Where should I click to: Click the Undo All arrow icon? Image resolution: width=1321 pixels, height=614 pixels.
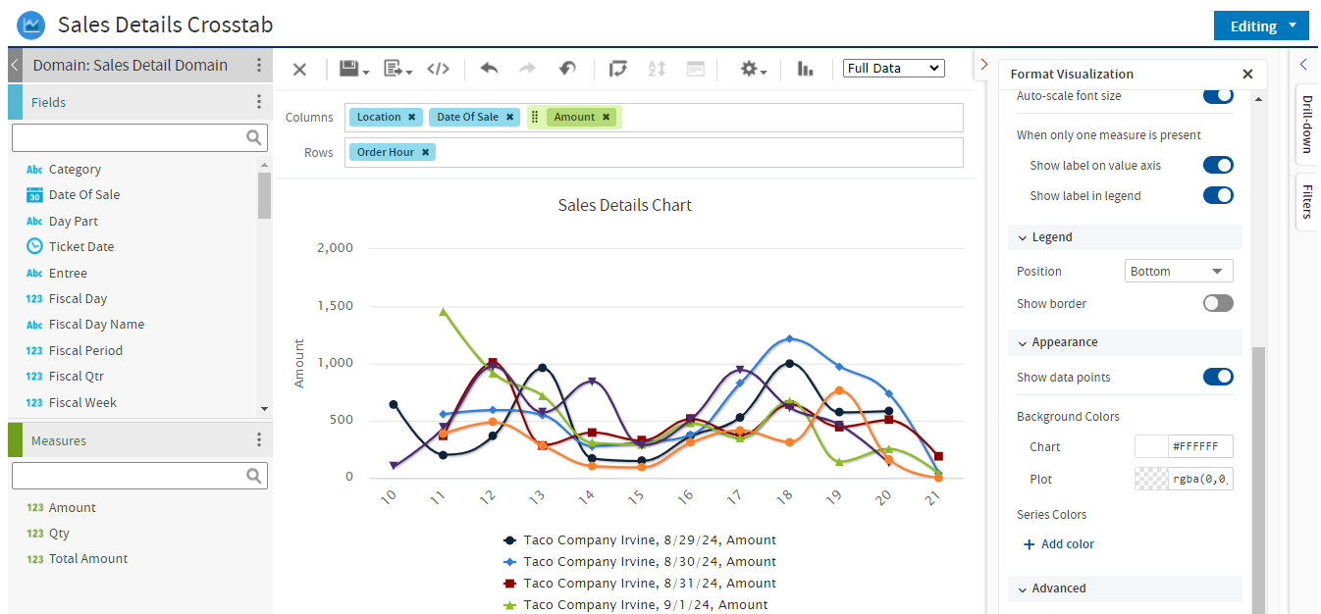click(x=567, y=69)
